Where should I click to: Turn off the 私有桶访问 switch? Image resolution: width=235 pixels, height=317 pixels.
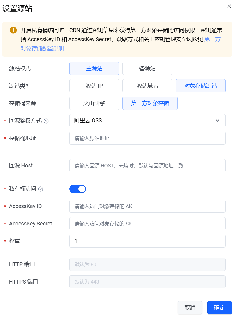coord(78,189)
